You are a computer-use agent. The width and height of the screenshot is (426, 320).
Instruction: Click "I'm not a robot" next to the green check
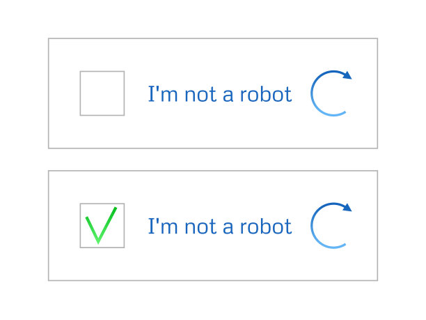coord(219,227)
